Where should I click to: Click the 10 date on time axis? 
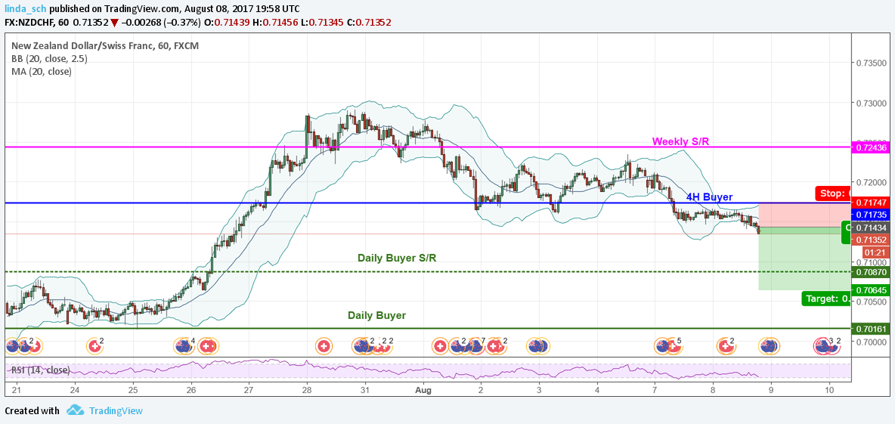(829, 390)
